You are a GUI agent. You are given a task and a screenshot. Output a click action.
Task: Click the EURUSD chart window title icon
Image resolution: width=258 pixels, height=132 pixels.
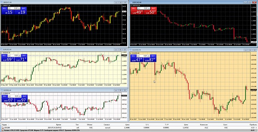[1, 49]
